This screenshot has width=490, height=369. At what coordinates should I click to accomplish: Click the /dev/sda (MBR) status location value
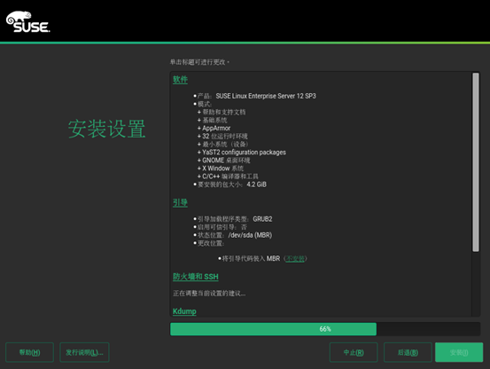[x=250, y=235]
